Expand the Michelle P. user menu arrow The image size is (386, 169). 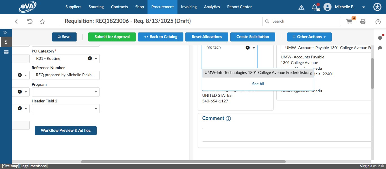click(363, 7)
